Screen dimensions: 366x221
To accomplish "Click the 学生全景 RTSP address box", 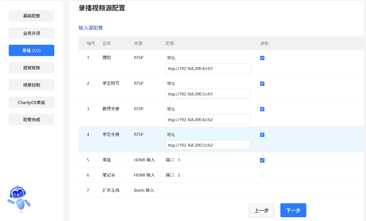I will point(208,145).
